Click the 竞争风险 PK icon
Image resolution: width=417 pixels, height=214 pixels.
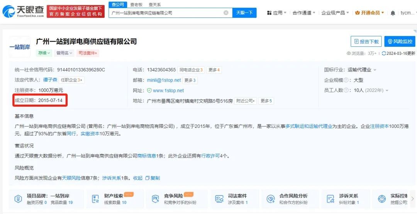click(155, 199)
